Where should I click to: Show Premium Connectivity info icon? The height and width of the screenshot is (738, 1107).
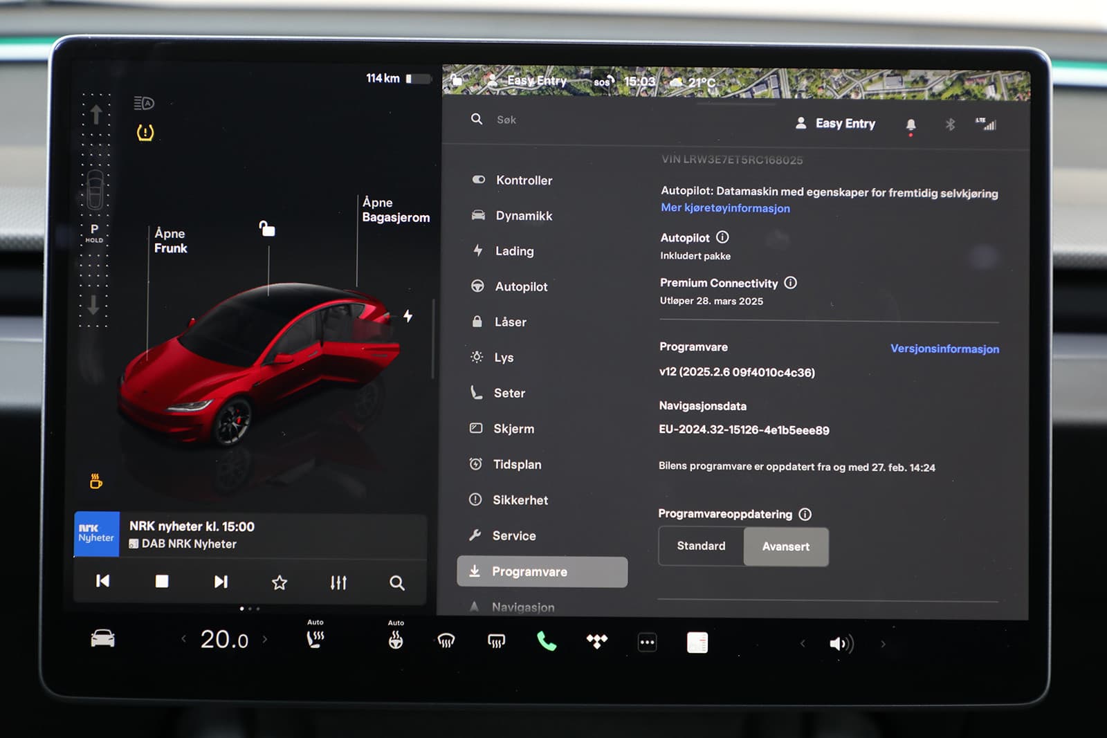click(x=790, y=283)
